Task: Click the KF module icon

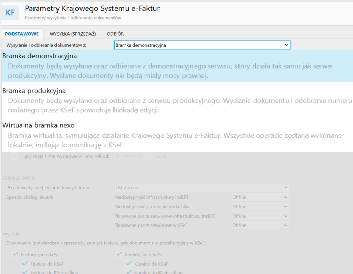Action: pyautogui.click(x=10, y=12)
